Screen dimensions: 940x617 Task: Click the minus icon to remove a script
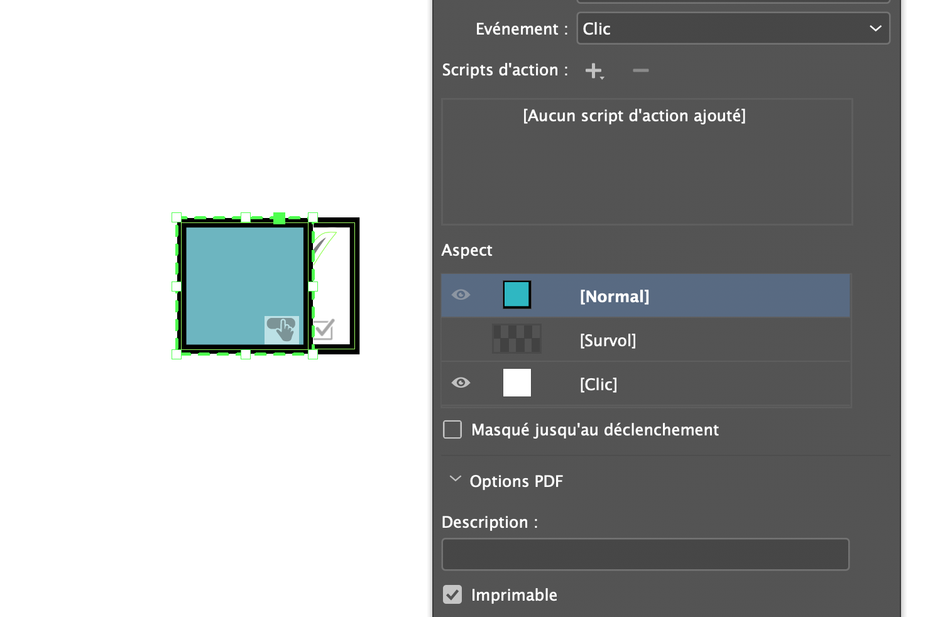[x=640, y=70]
